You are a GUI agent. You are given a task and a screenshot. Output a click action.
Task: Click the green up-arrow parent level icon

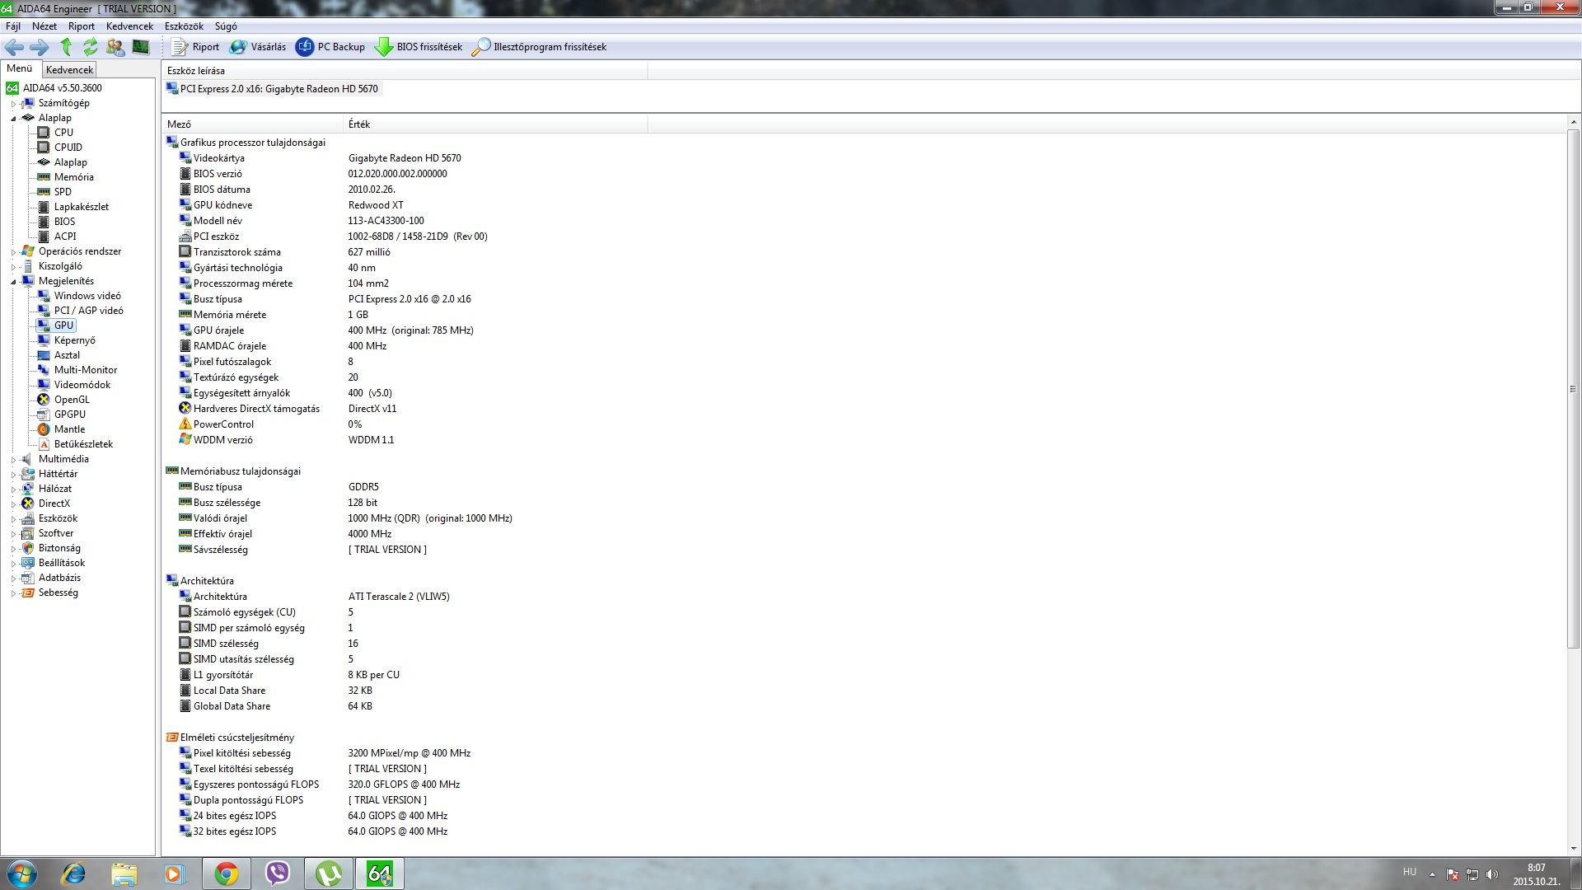pos(67,47)
